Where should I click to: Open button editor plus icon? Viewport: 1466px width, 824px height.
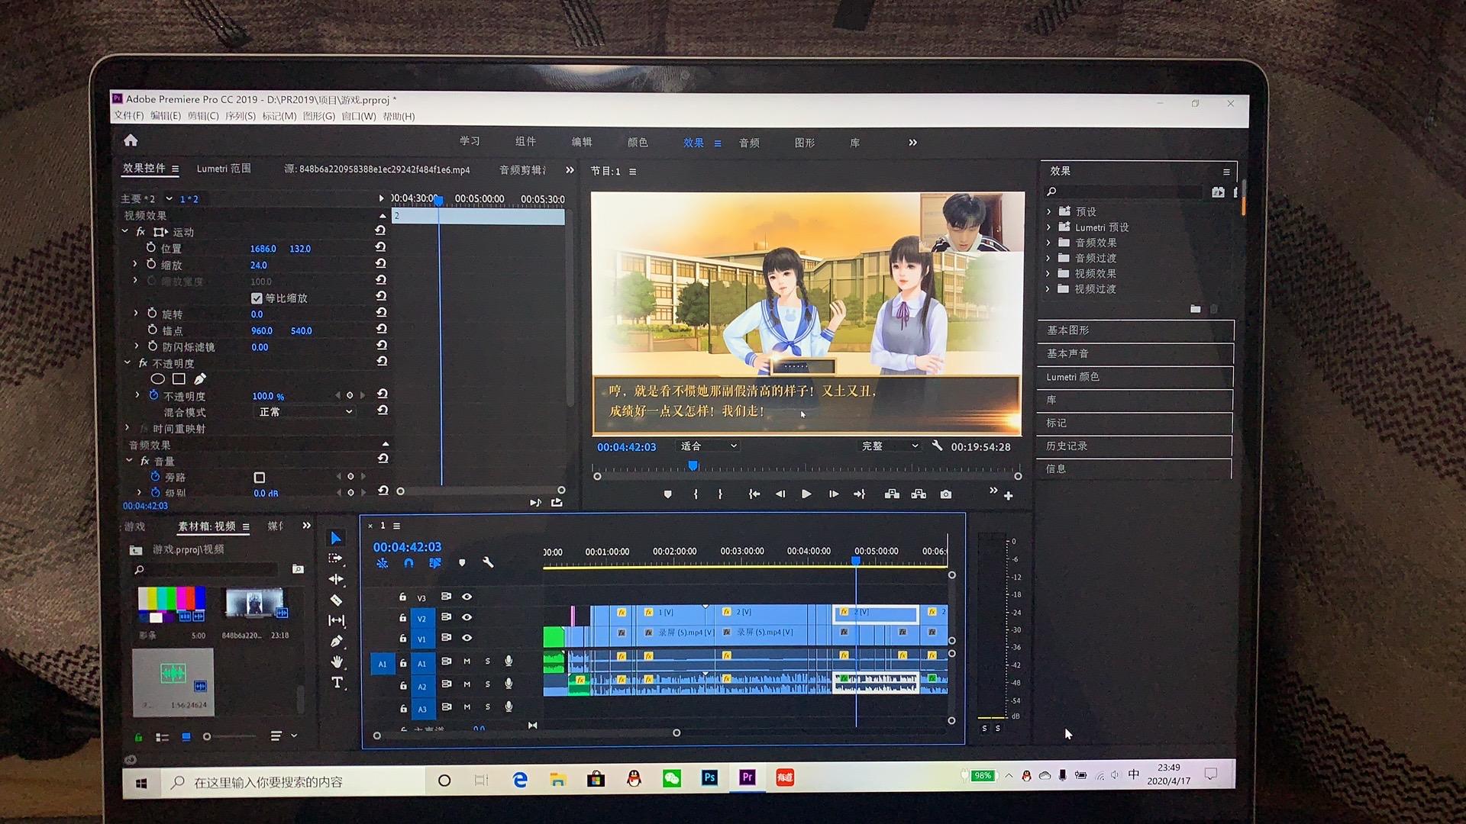point(1009,496)
